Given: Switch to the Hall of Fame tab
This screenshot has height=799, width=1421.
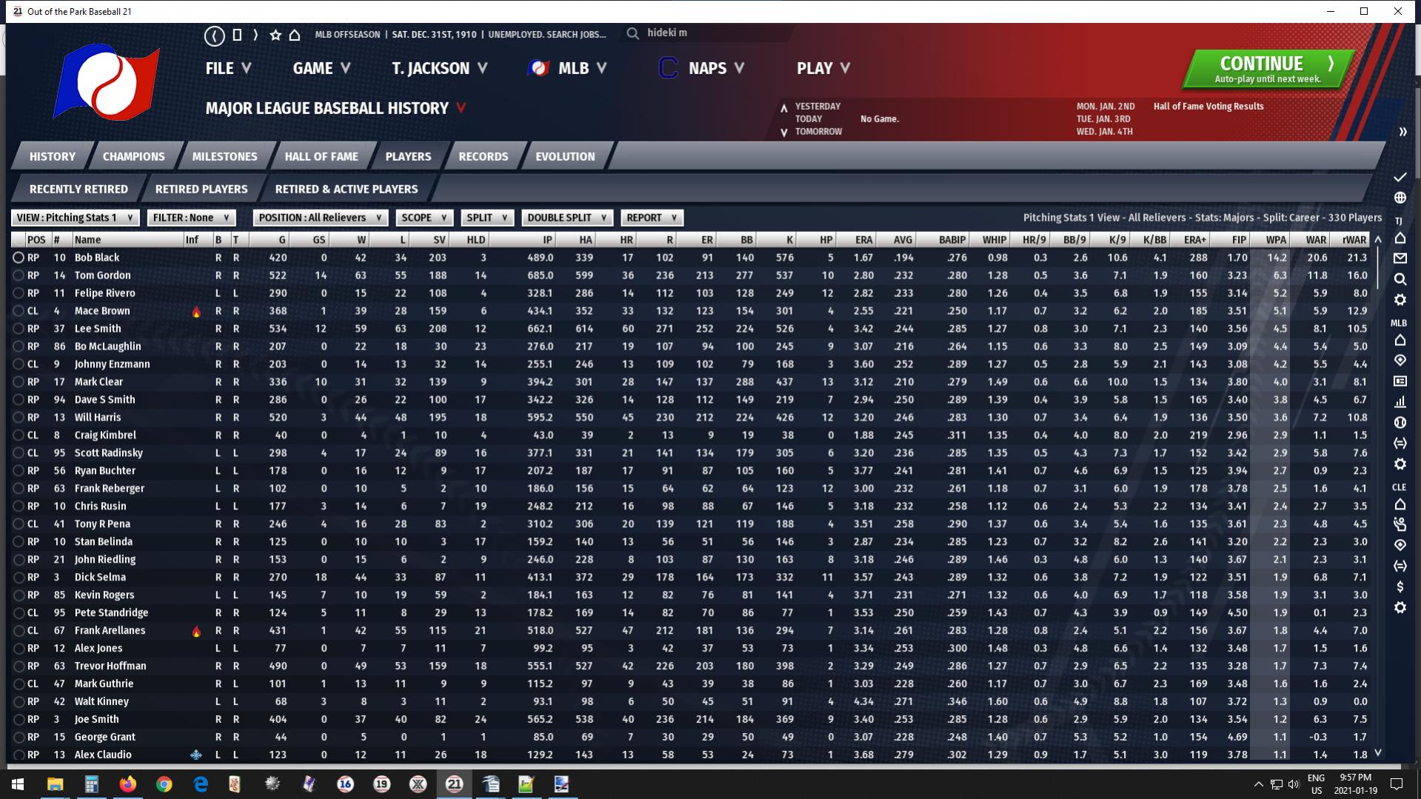Looking at the screenshot, I should (321, 156).
